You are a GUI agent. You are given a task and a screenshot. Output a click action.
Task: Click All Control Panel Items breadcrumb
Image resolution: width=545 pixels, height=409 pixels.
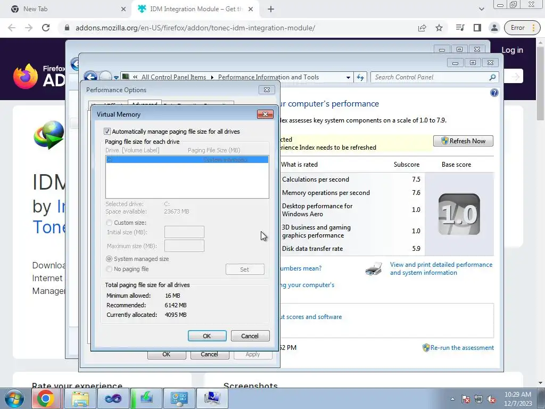click(x=174, y=77)
